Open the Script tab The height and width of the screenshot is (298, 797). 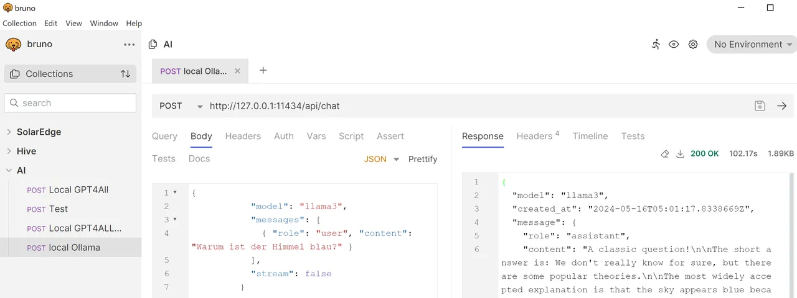[351, 136]
